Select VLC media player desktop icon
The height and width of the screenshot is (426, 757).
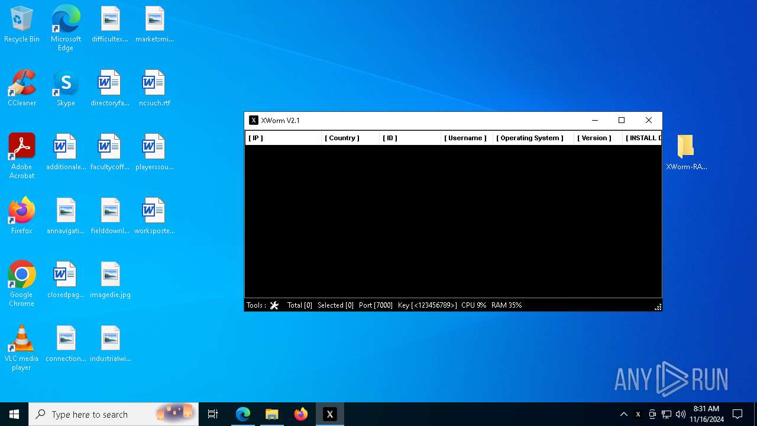point(22,348)
